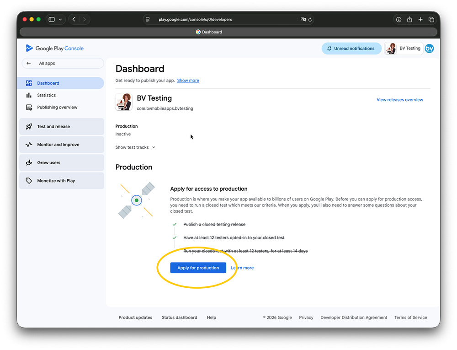Open Statistics in the sidebar
The width and height of the screenshot is (457, 350).
62,95
